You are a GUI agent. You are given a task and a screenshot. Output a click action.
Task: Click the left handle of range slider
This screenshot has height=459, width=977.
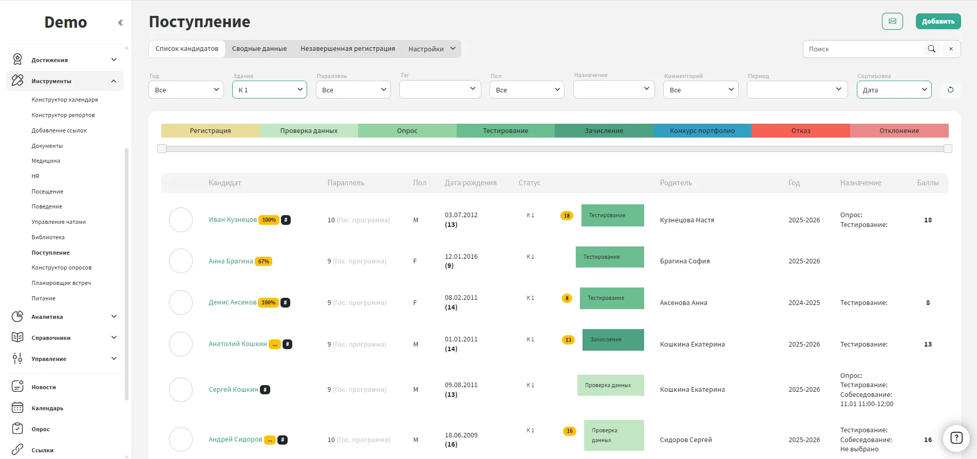click(162, 149)
